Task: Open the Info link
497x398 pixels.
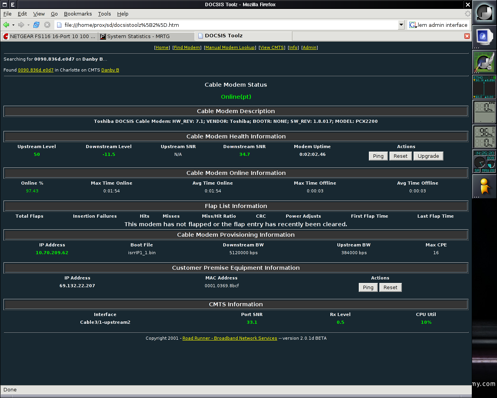Action: coord(293,47)
